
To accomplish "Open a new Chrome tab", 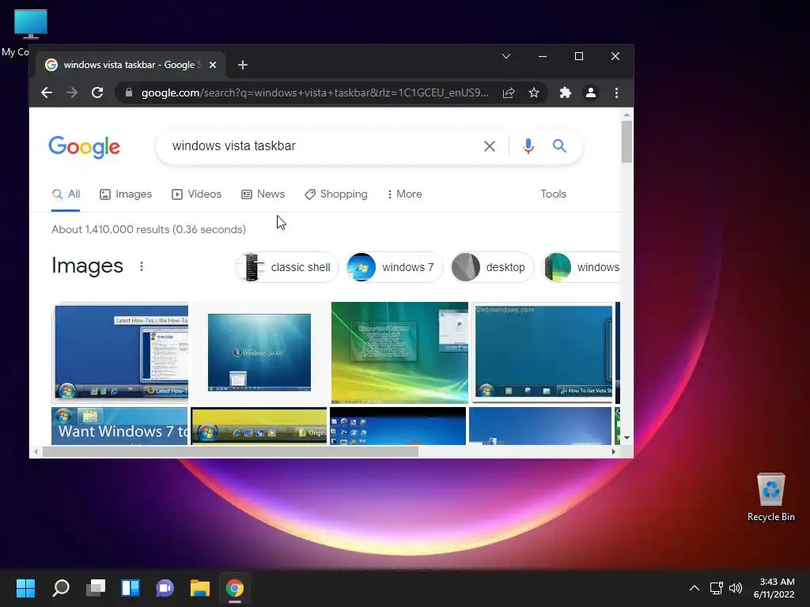I will click(242, 65).
